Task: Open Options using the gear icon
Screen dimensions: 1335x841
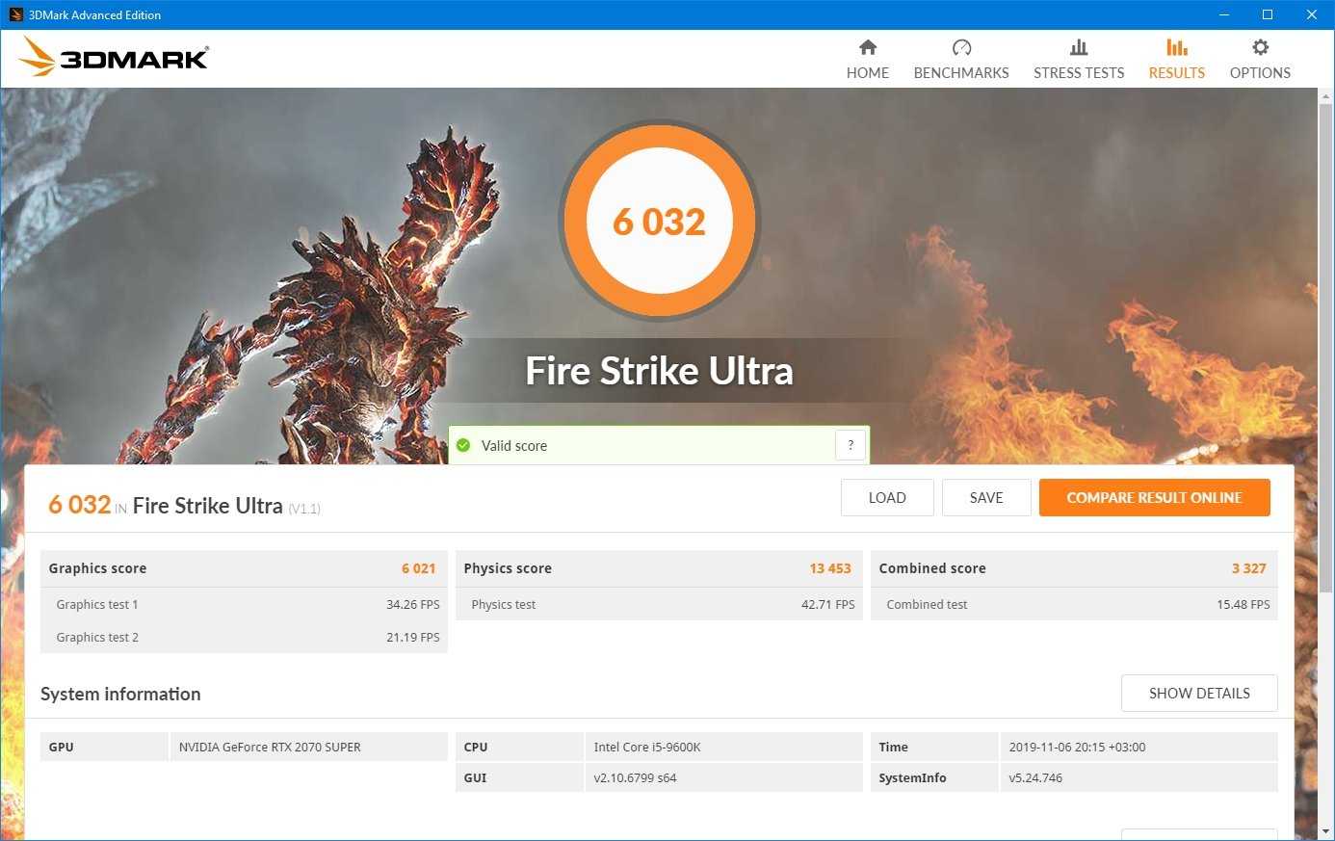Action: (x=1260, y=47)
